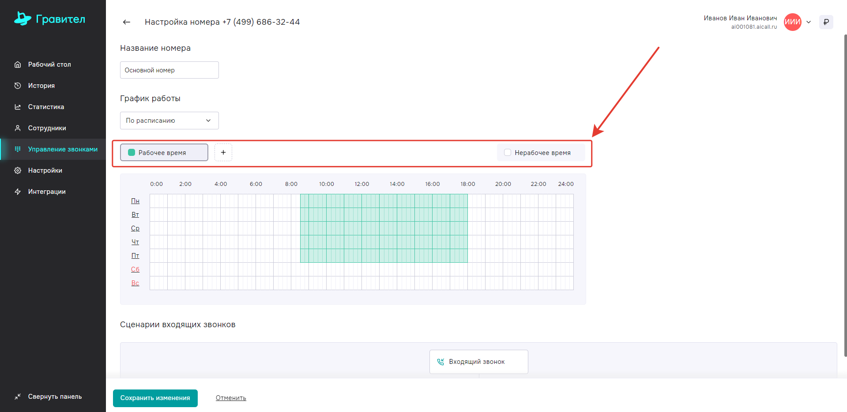Click the green Рабочее время color swatch
Viewport: 847px width, 412px height.
pos(132,152)
